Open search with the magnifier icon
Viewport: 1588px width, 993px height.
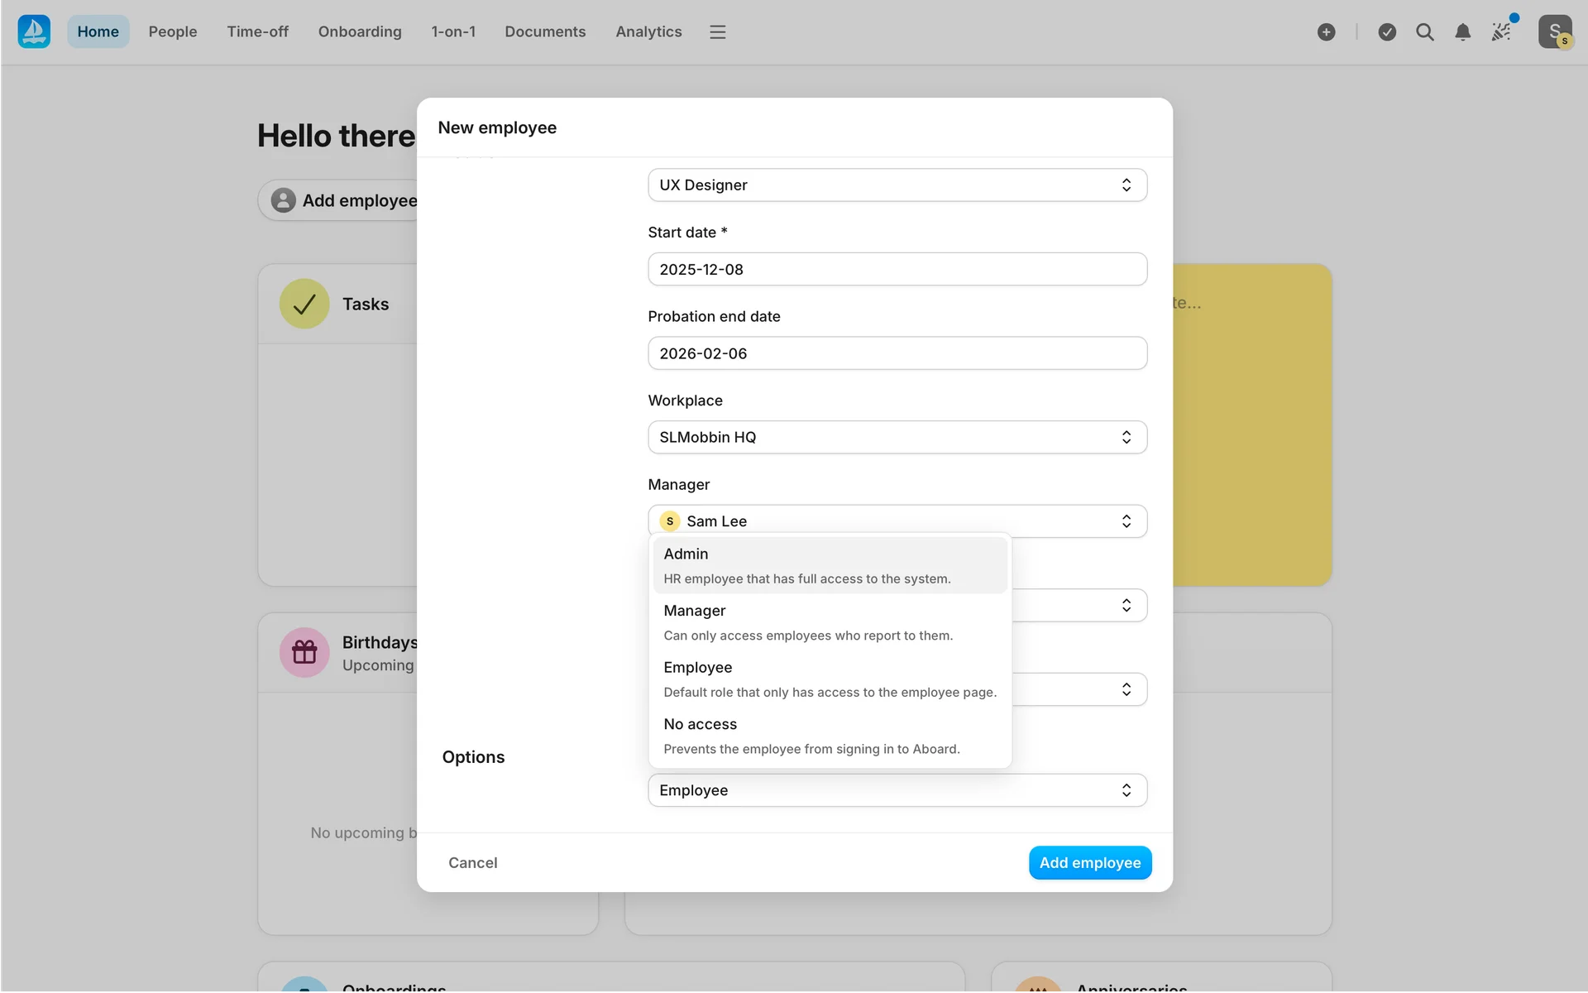[1424, 32]
